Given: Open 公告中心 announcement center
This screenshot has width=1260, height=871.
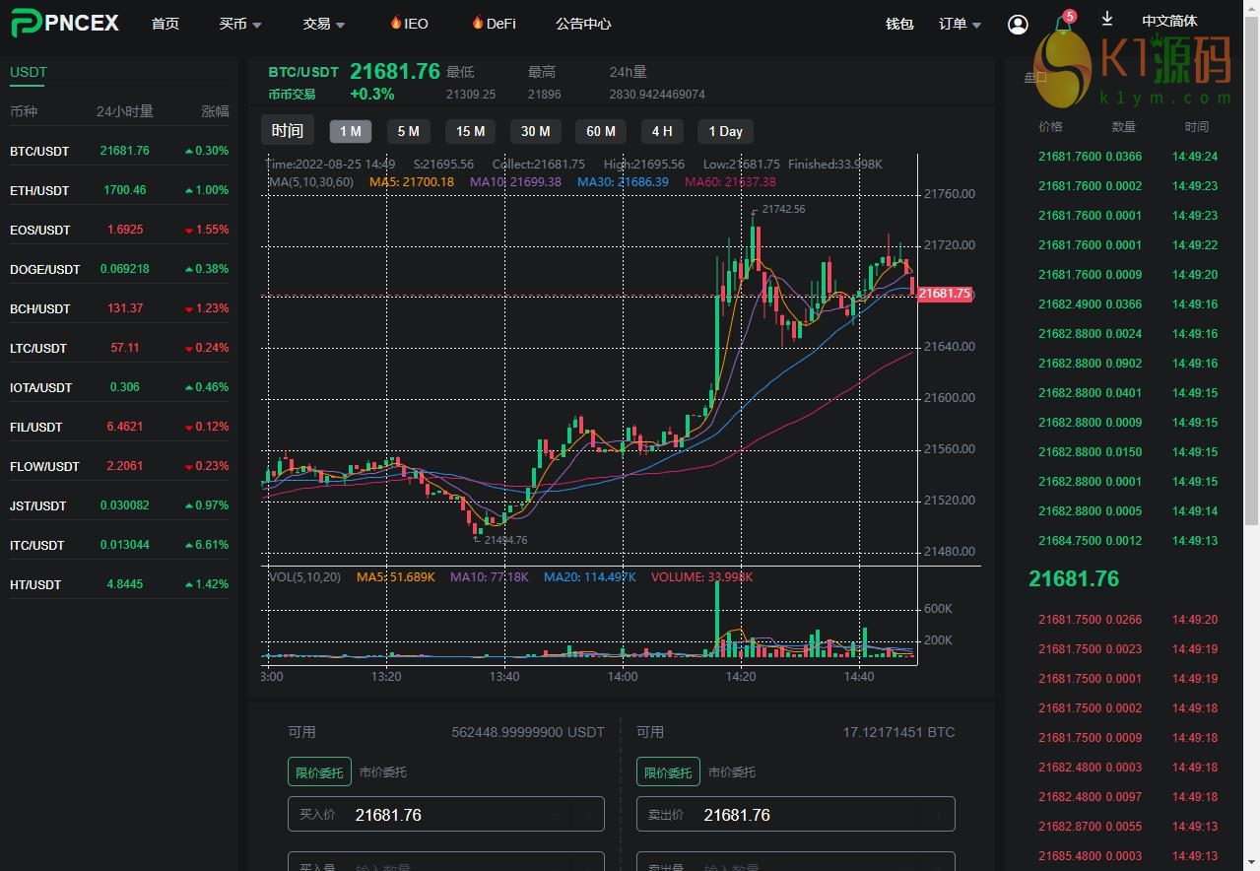Looking at the screenshot, I should [x=583, y=24].
